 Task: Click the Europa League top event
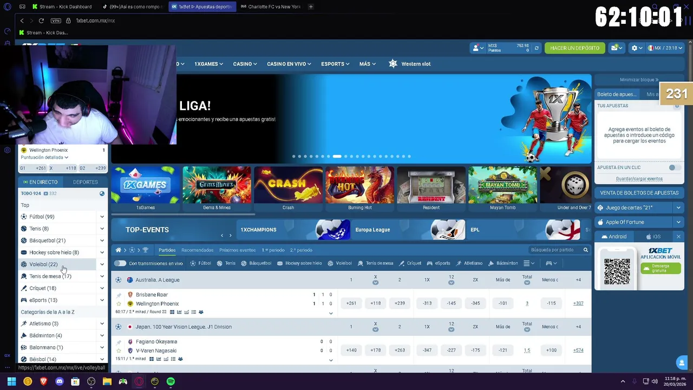(x=409, y=230)
